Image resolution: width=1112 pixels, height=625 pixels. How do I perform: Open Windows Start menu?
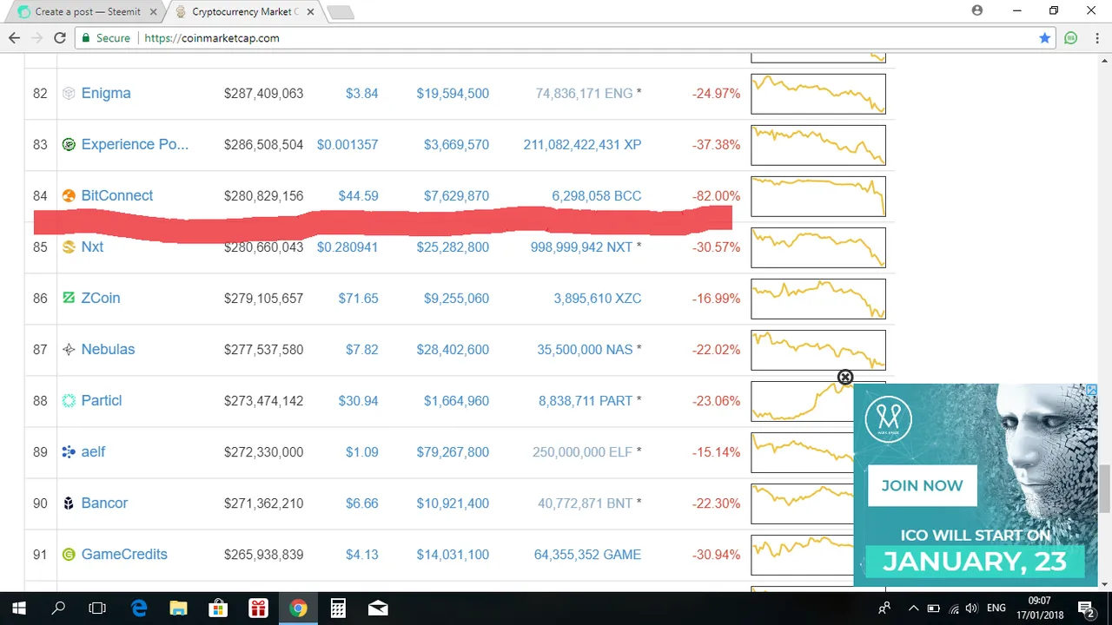(x=17, y=609)
